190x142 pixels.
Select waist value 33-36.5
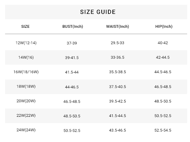[117, 57]
